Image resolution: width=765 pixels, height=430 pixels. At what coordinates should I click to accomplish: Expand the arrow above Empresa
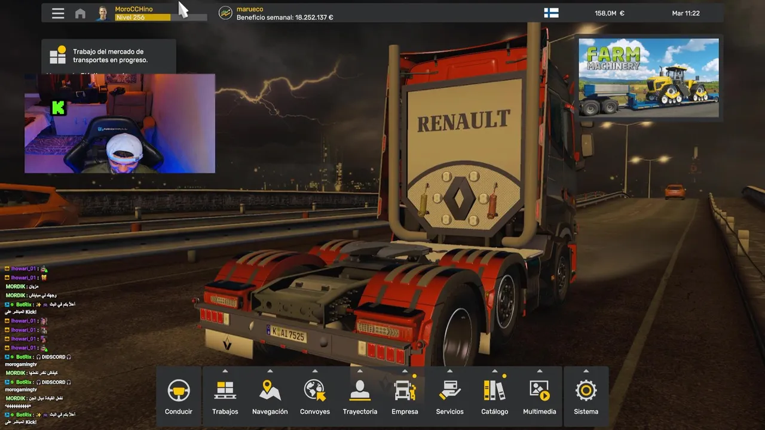pos(405,371)
